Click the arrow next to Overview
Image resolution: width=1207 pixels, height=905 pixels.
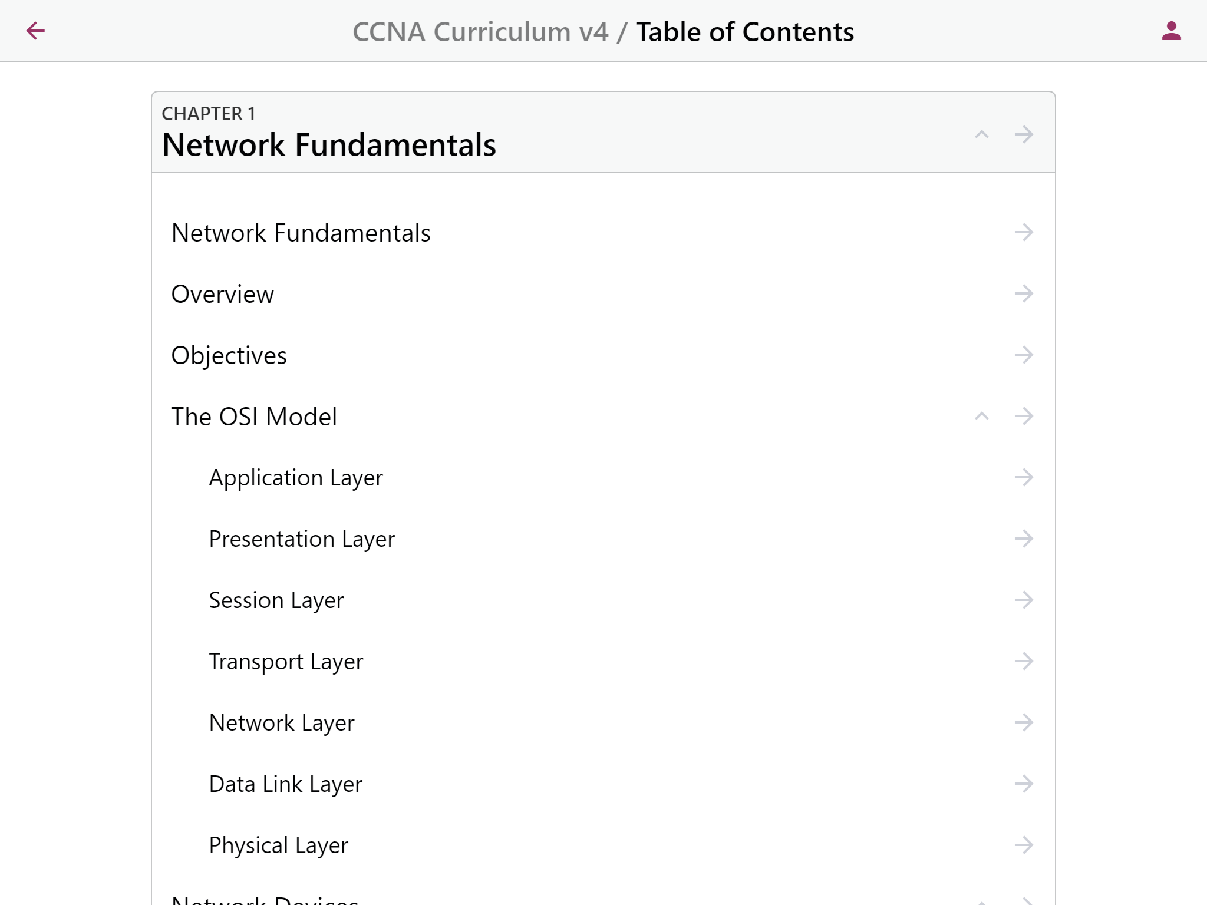[x=1024, y=293]
